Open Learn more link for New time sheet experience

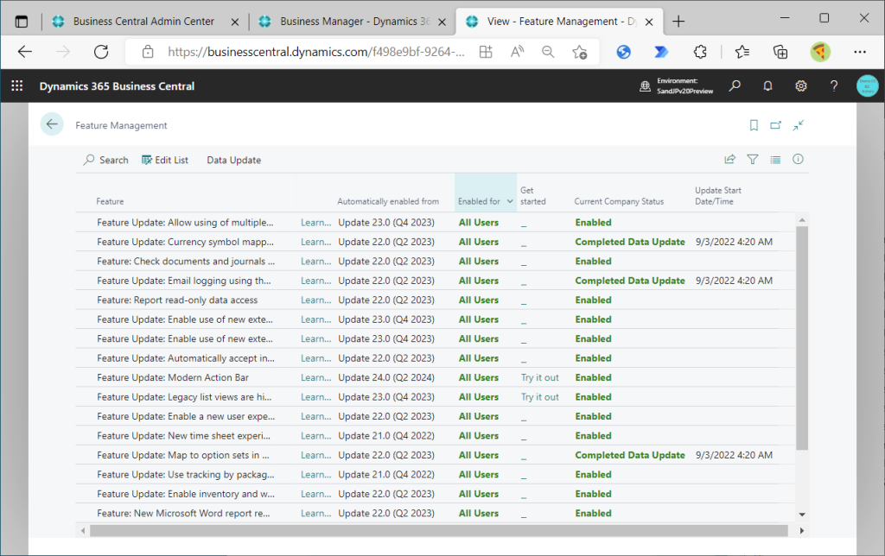tap(316, 435)
